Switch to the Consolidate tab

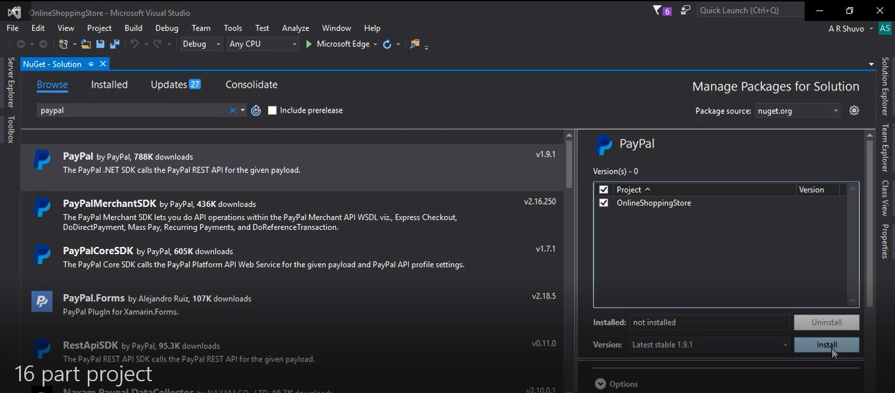252,84
